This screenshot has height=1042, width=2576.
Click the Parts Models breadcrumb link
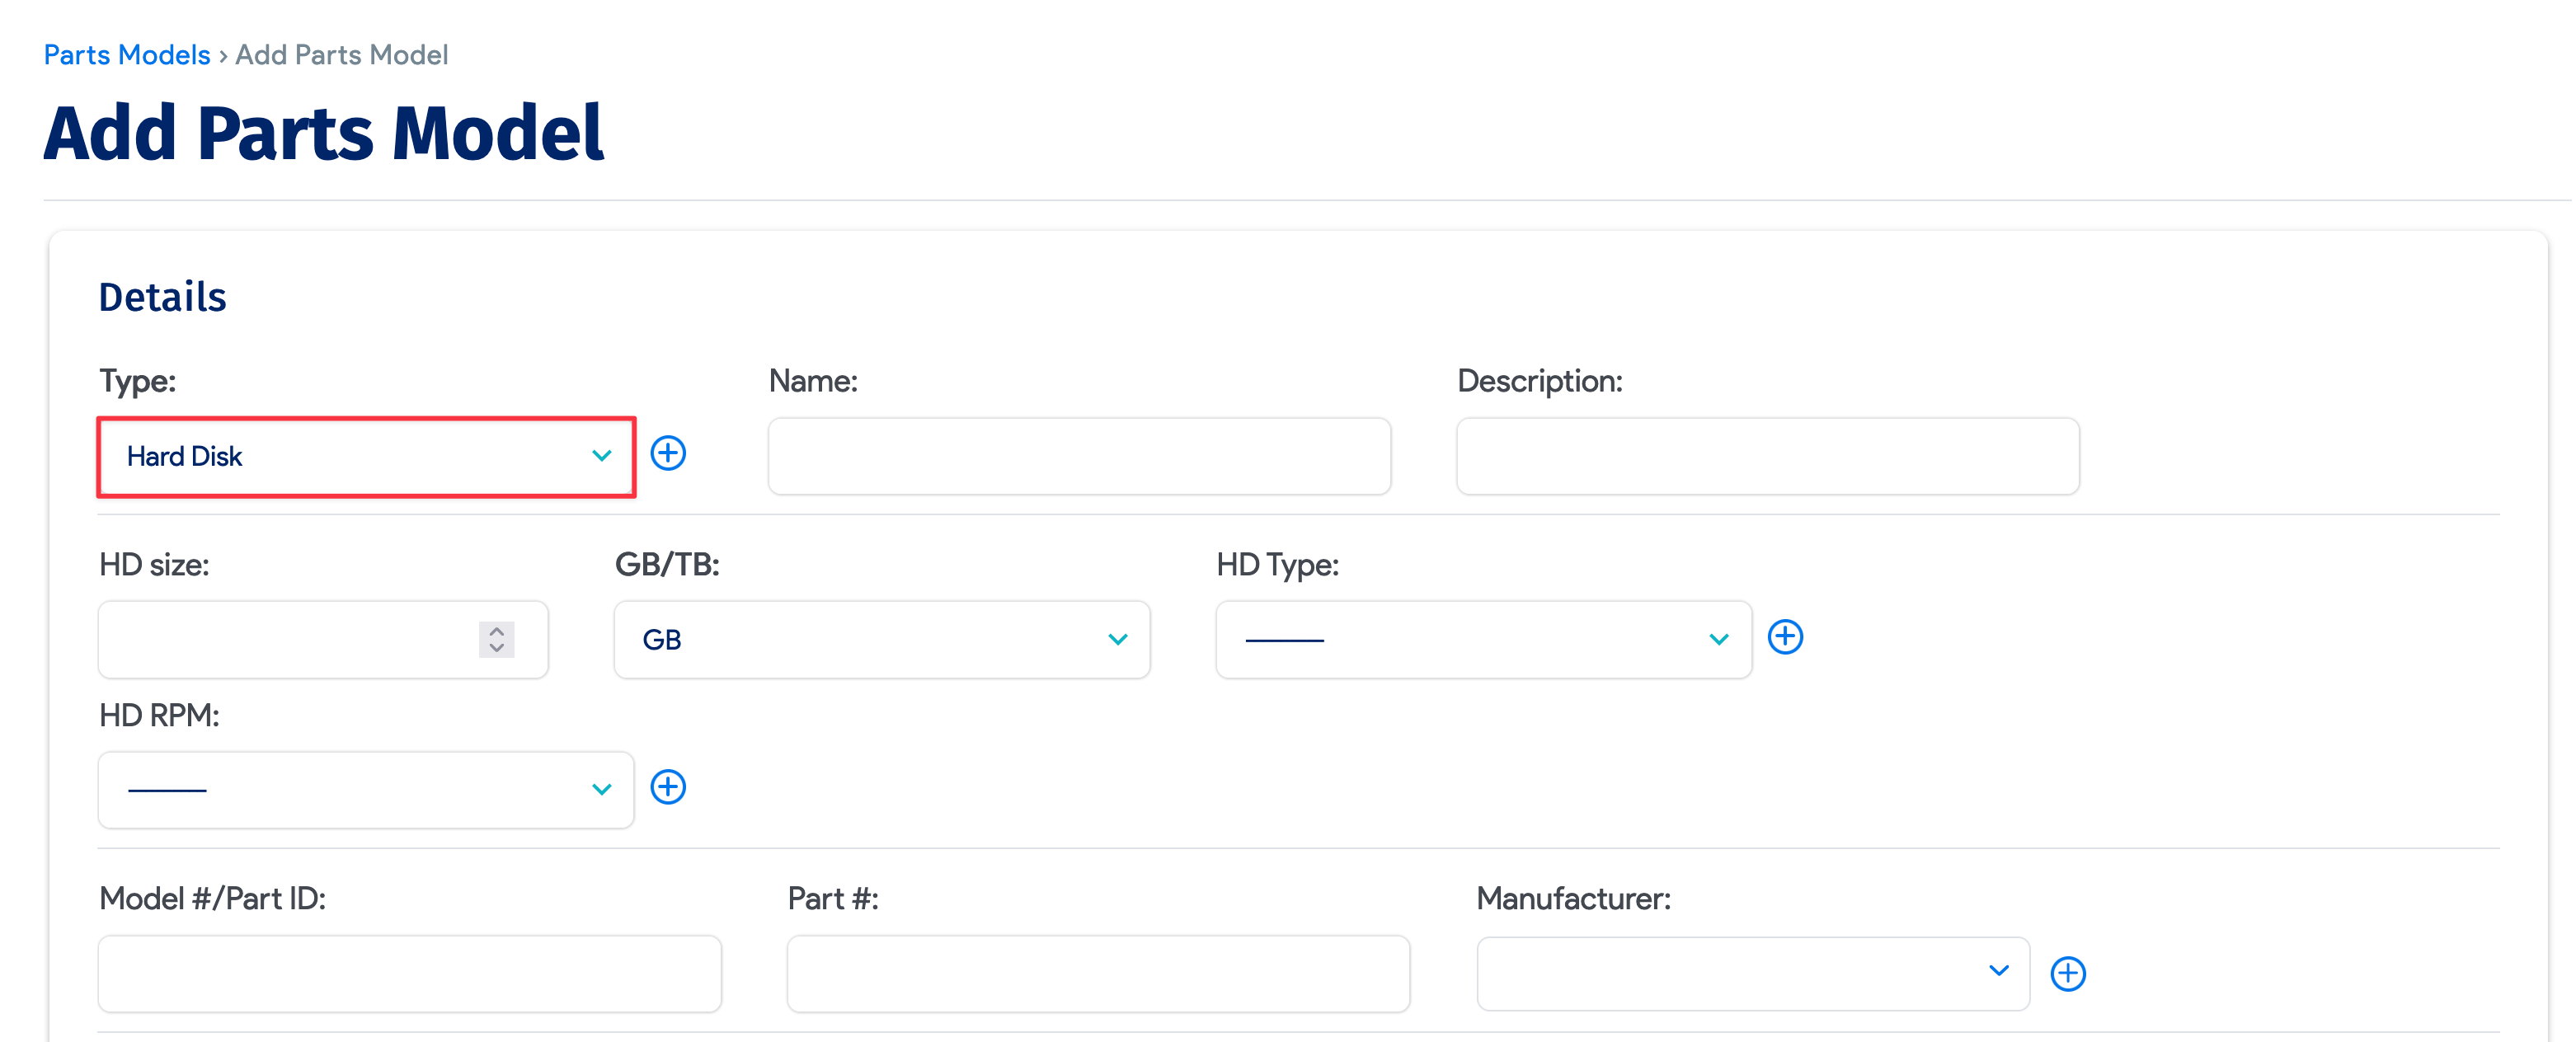pyautogui.click(x=126, y=54)
